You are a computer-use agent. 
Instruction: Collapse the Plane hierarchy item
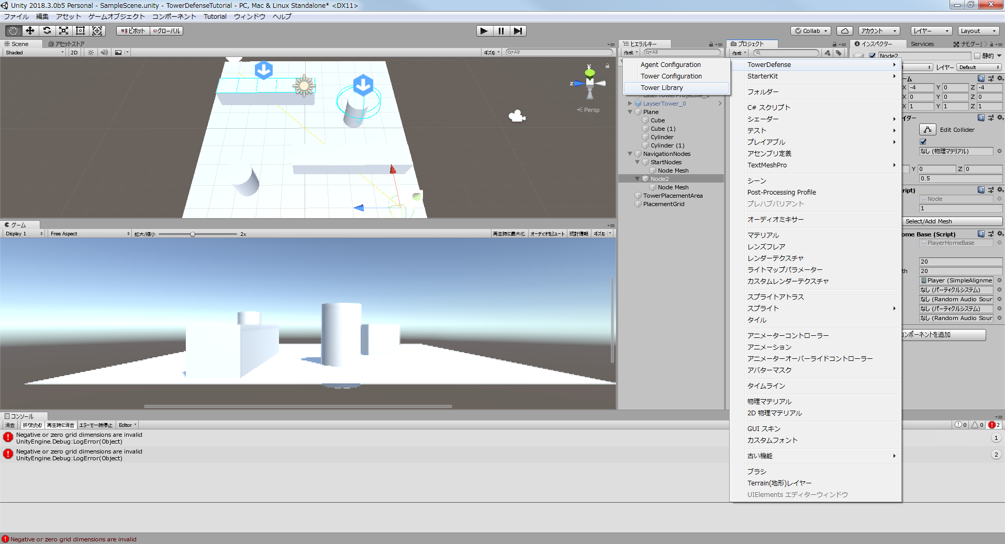[630, 112]
